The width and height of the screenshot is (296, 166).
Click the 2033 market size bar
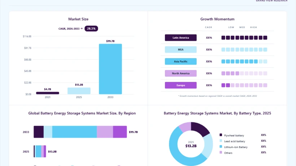[x=110, y=69]
